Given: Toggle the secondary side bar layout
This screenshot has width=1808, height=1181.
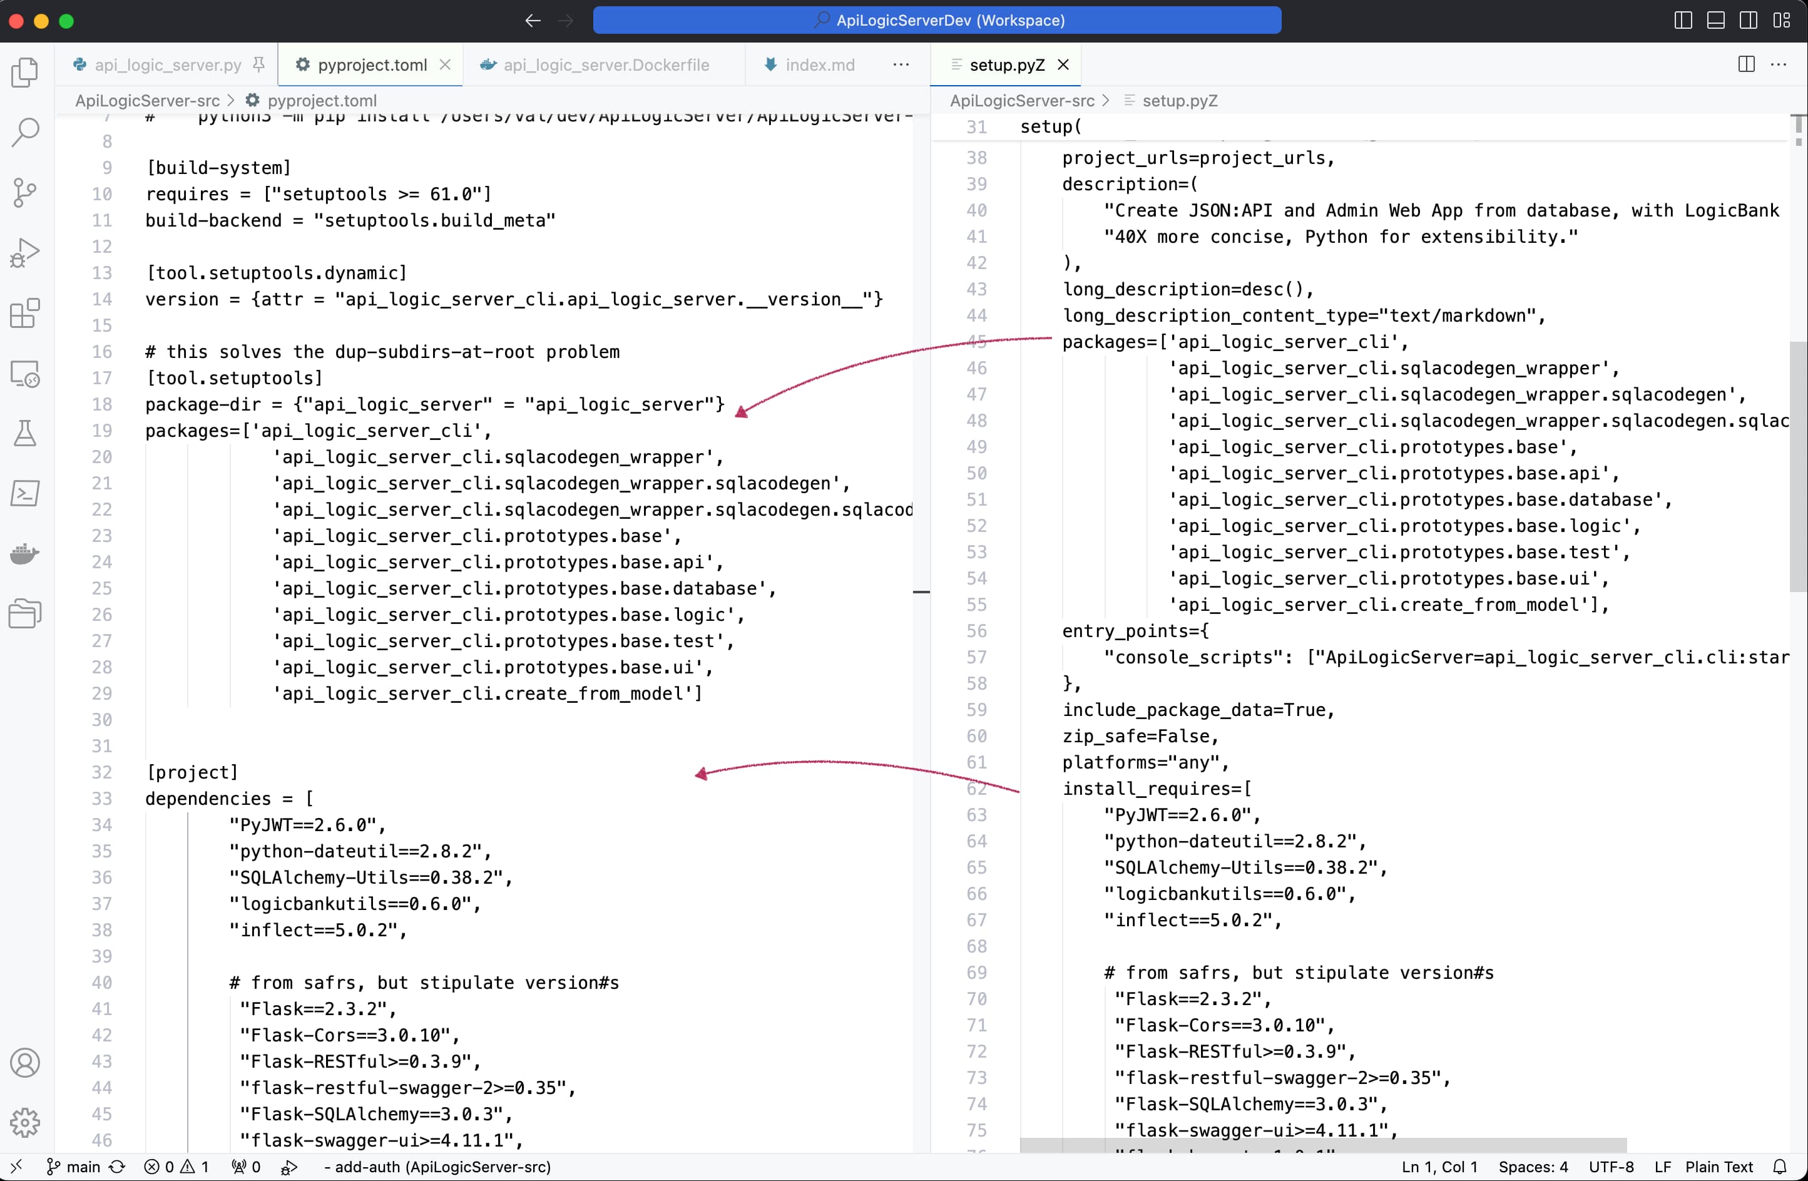Looking at the screenshot, I should click(1748, 21).
